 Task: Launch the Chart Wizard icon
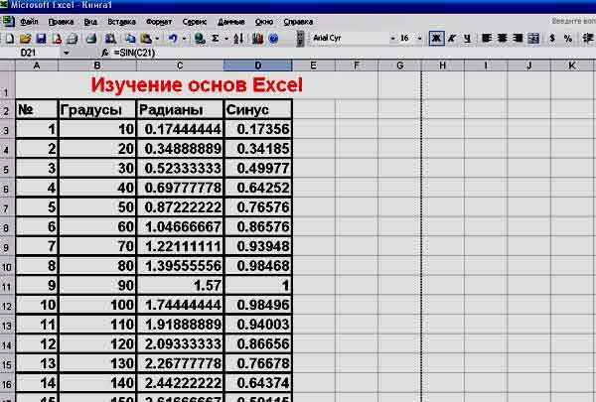point(257,39)
